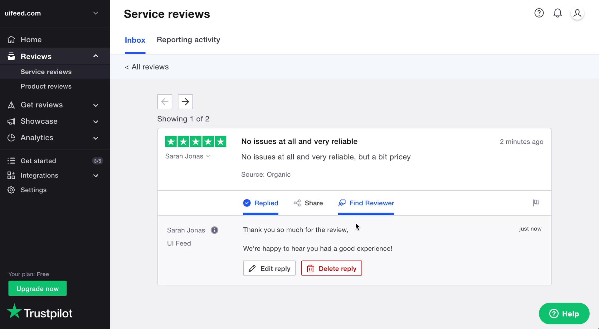Go to the previous review arrow

point(165,102)
